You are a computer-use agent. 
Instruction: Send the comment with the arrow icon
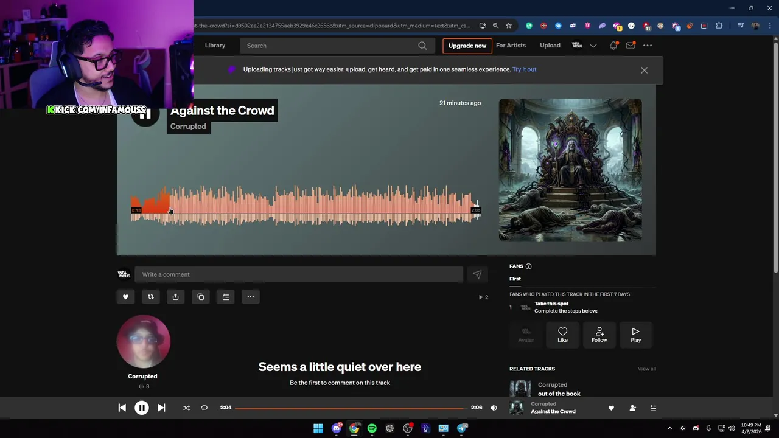477,274
